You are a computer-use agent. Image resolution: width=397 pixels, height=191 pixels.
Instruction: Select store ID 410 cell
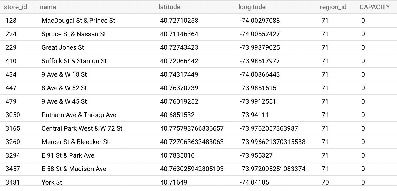click(11, 61)
